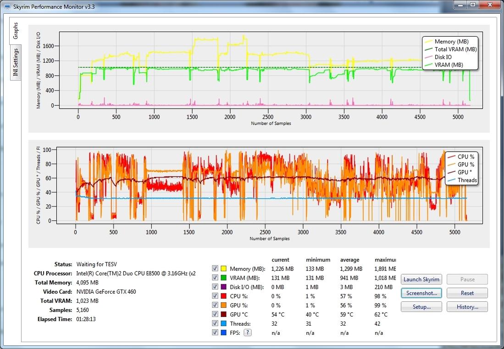Switch to the INI Settings tab
This screenshot has width=504, height=349.
pyautogui.click(x=15, y=62)
